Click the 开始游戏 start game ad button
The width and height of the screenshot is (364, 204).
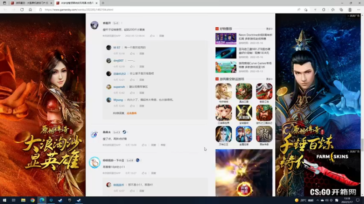point(244,189)
